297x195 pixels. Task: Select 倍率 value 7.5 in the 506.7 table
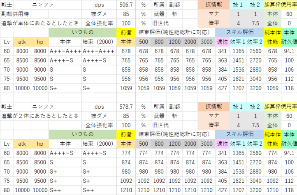255,23
